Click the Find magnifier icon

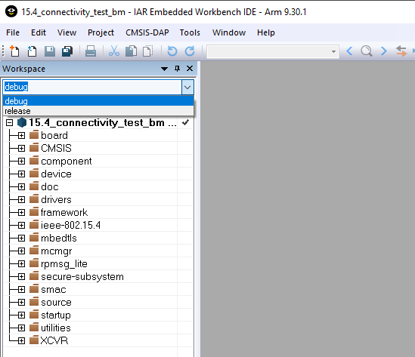[367, 51]
